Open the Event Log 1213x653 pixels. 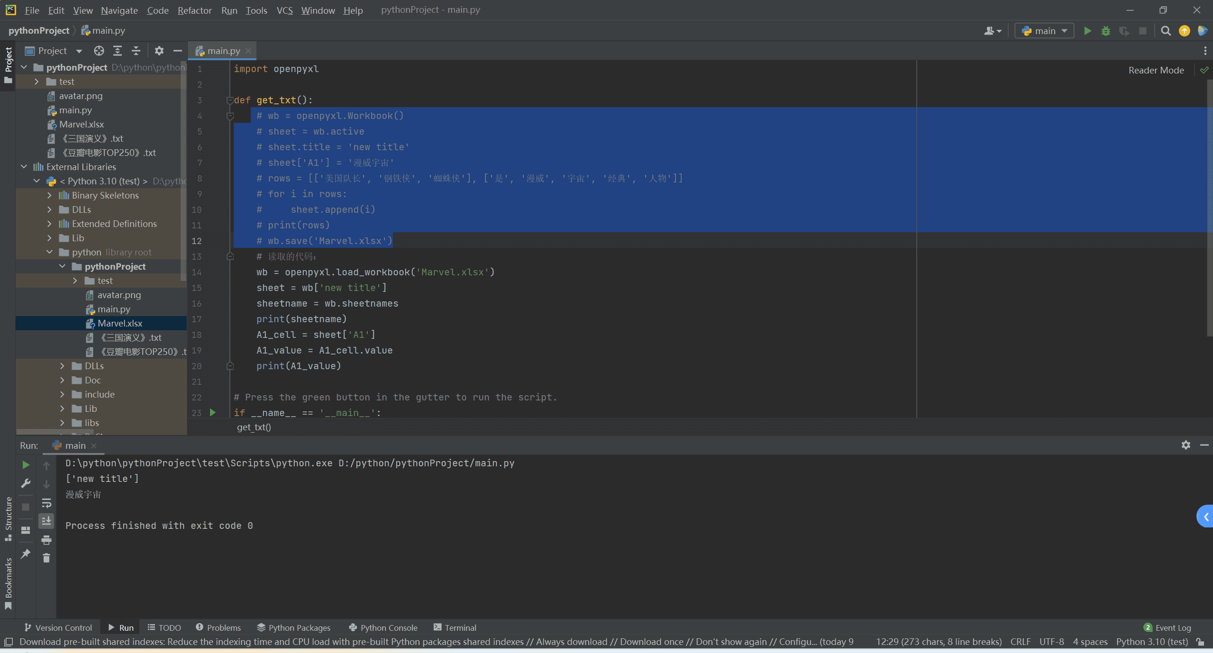[1167, 627]
